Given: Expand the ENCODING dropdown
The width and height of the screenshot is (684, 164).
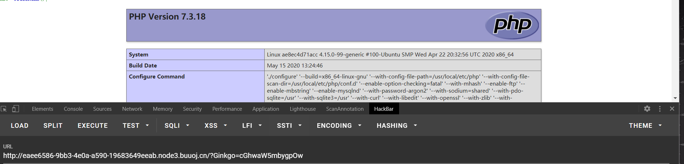Looking at the screenshot, I should pyautogui.click(x=339, y=126).
